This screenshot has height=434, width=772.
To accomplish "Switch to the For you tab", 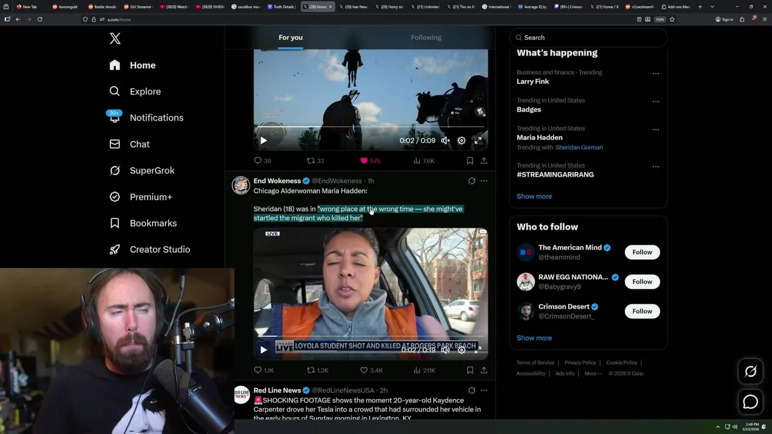I will [x=291, y=37].
